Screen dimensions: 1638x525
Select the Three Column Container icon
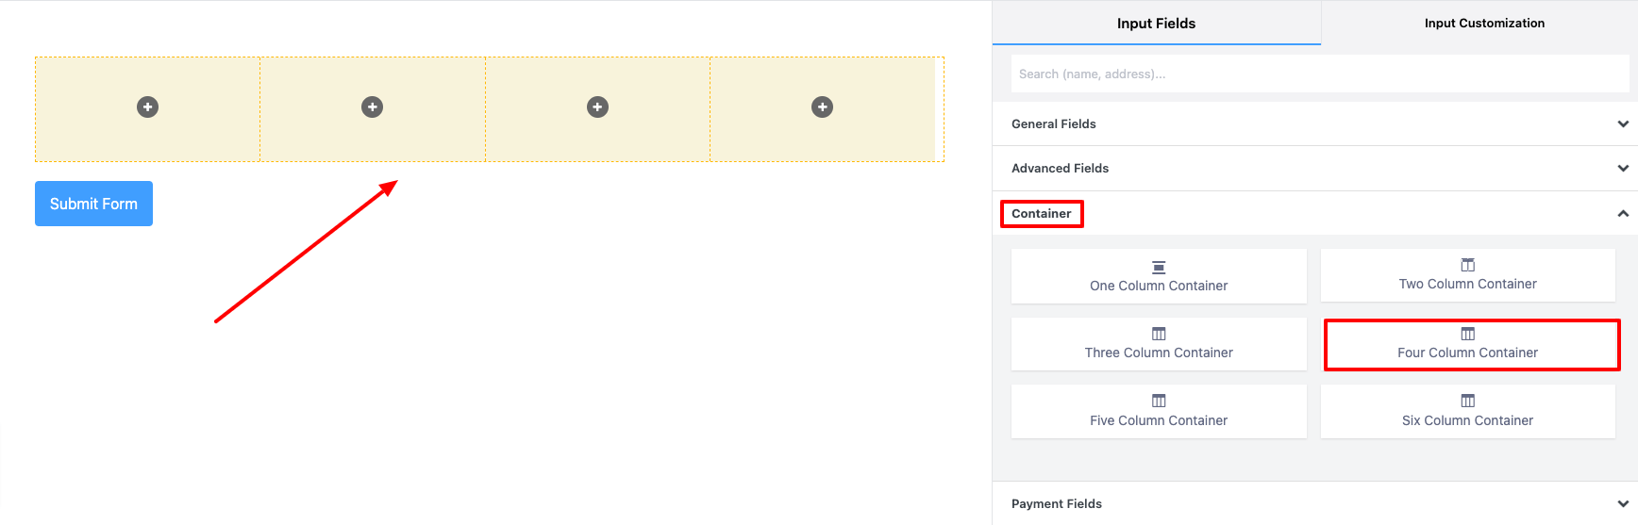[1159, 334]
